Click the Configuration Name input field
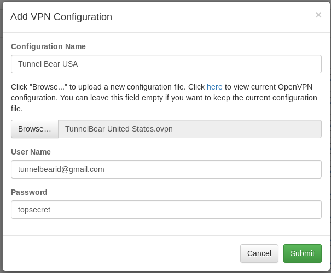 tap(166, 64)
